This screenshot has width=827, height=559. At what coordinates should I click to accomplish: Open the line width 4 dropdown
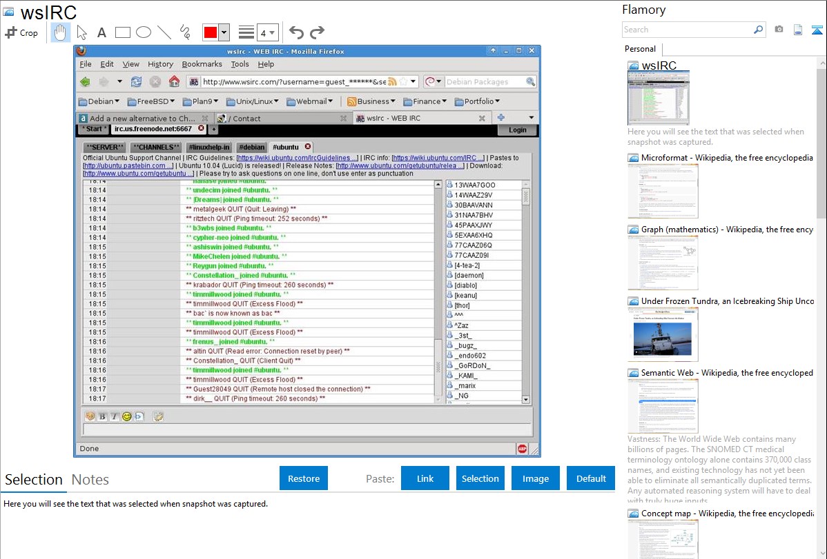[x=268, y=32]
